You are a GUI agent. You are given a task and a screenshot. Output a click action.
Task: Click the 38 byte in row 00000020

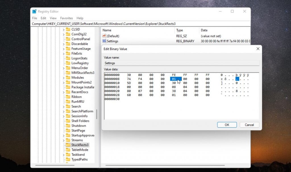tap(174, 91)
